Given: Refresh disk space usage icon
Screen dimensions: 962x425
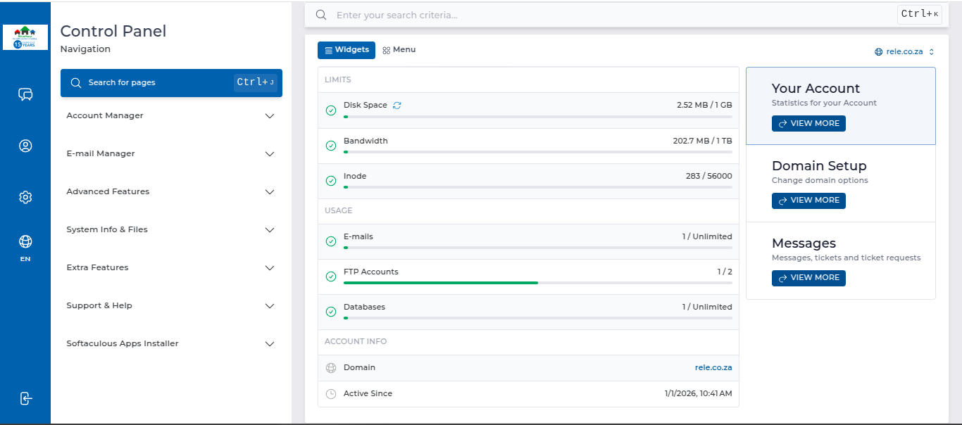Looking at the screenshot, I should (397, 106).
